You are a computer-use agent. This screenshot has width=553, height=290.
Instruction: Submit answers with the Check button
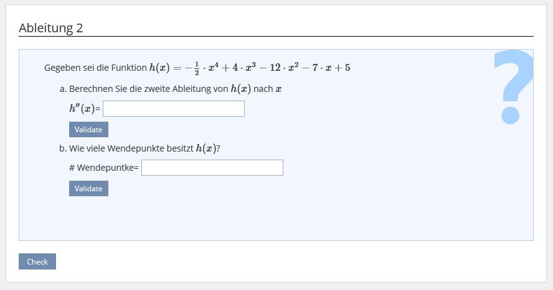click(37, 261)
